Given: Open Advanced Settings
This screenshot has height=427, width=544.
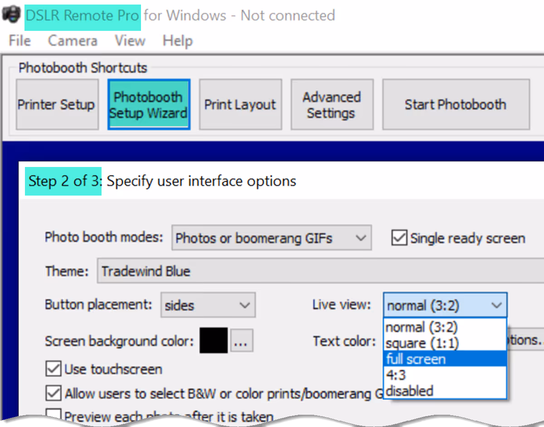Looking at the screenshot, I should point(332,105).
